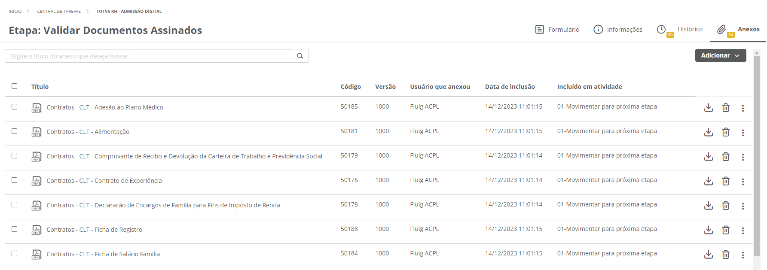The width and height of the screenshot is (767, 270).
Task: Open PDF icon for Ficha de Salário Família
Action: click(37, 255)
